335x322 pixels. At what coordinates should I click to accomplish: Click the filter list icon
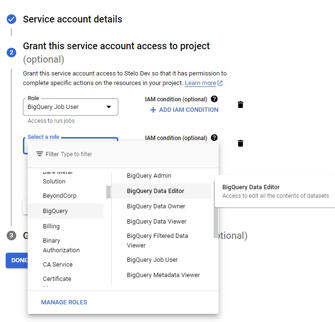(40, 154)
